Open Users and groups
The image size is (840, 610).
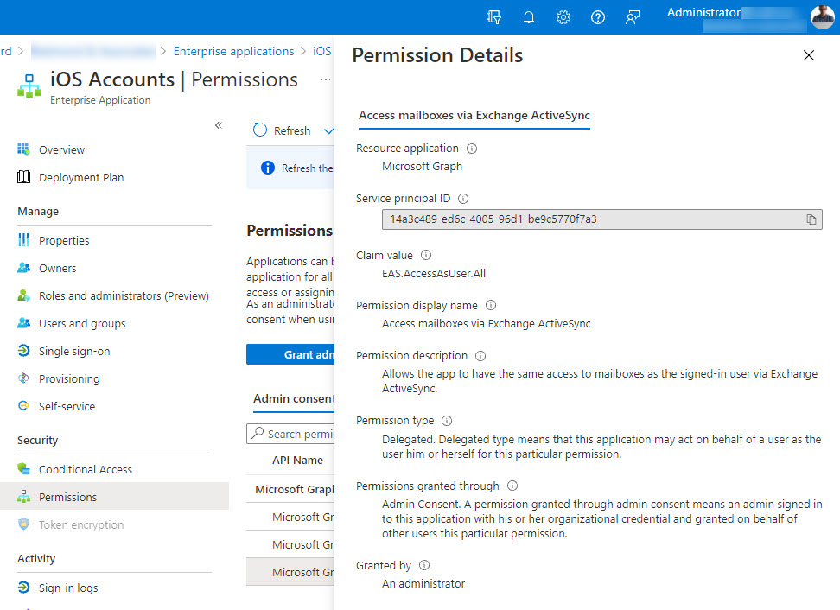(x=82, y=324)
